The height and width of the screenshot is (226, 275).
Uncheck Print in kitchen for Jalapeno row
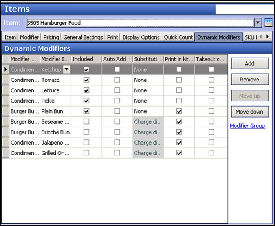point(179,143)
